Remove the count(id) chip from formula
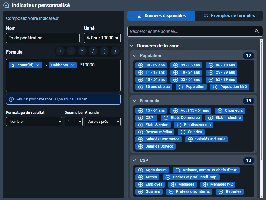Screen dimensions: 266x200 [38, 65]
